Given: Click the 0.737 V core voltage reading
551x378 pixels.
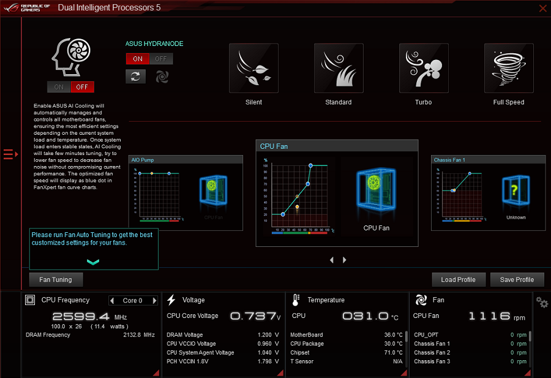Looking at the screenshot, I should pos(255,316).
